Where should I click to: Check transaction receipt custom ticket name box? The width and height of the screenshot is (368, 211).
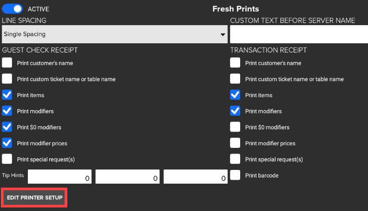pyautogui.click(x=235, y=79)
